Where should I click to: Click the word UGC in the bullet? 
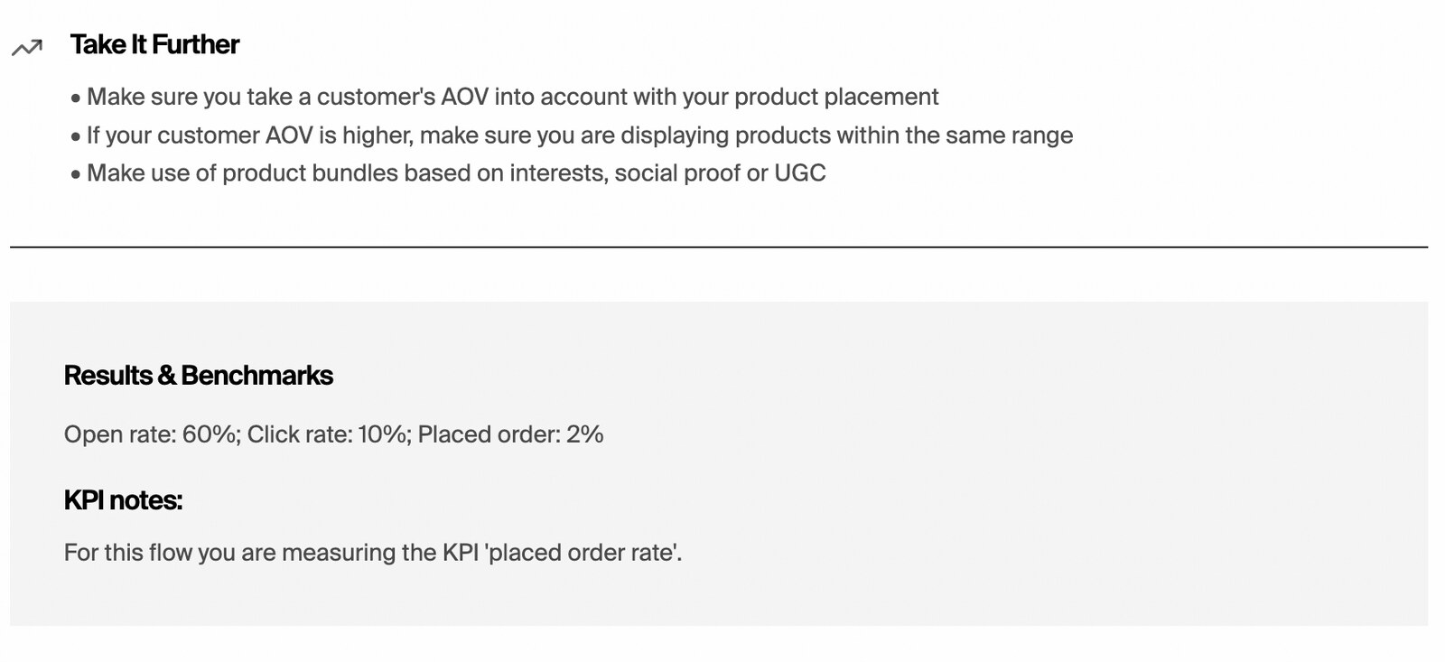pyautogui.click(x=800, y=173)
